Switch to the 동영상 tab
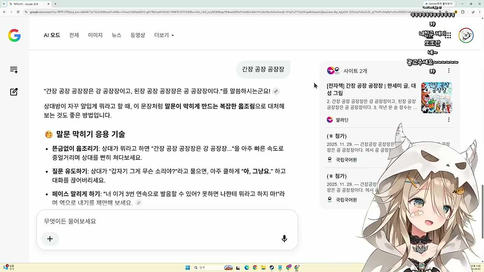484x272 pixels. 138,35
